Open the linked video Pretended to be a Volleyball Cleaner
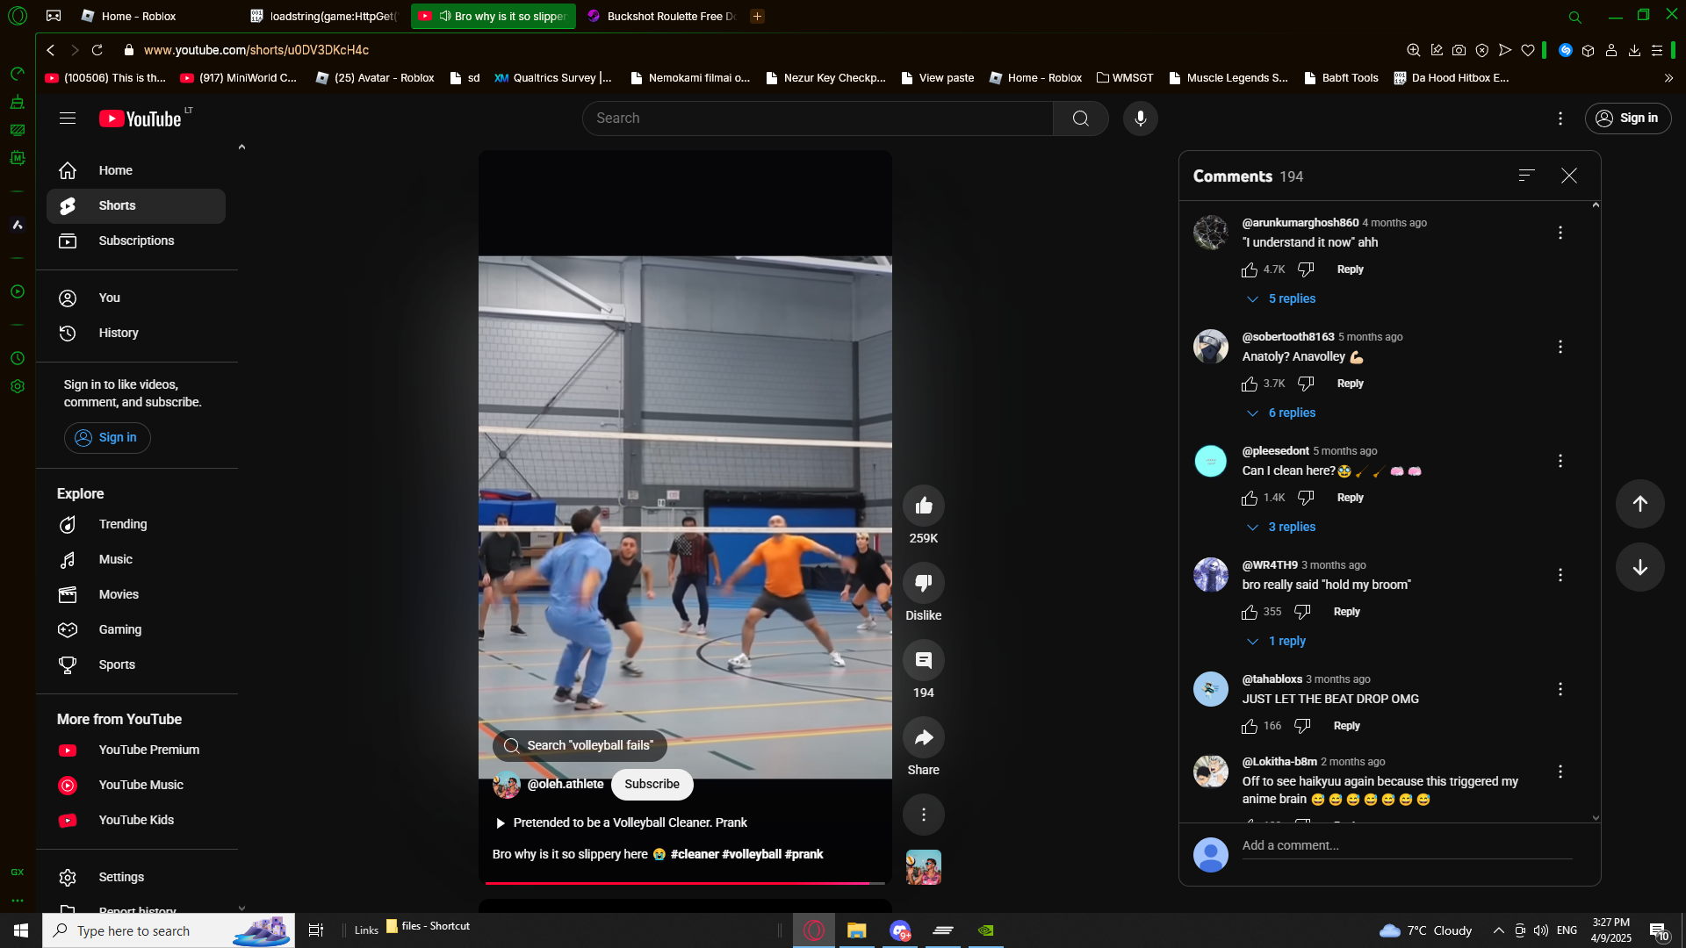This screenshot has height=948, width=1686. coord(622,822)
